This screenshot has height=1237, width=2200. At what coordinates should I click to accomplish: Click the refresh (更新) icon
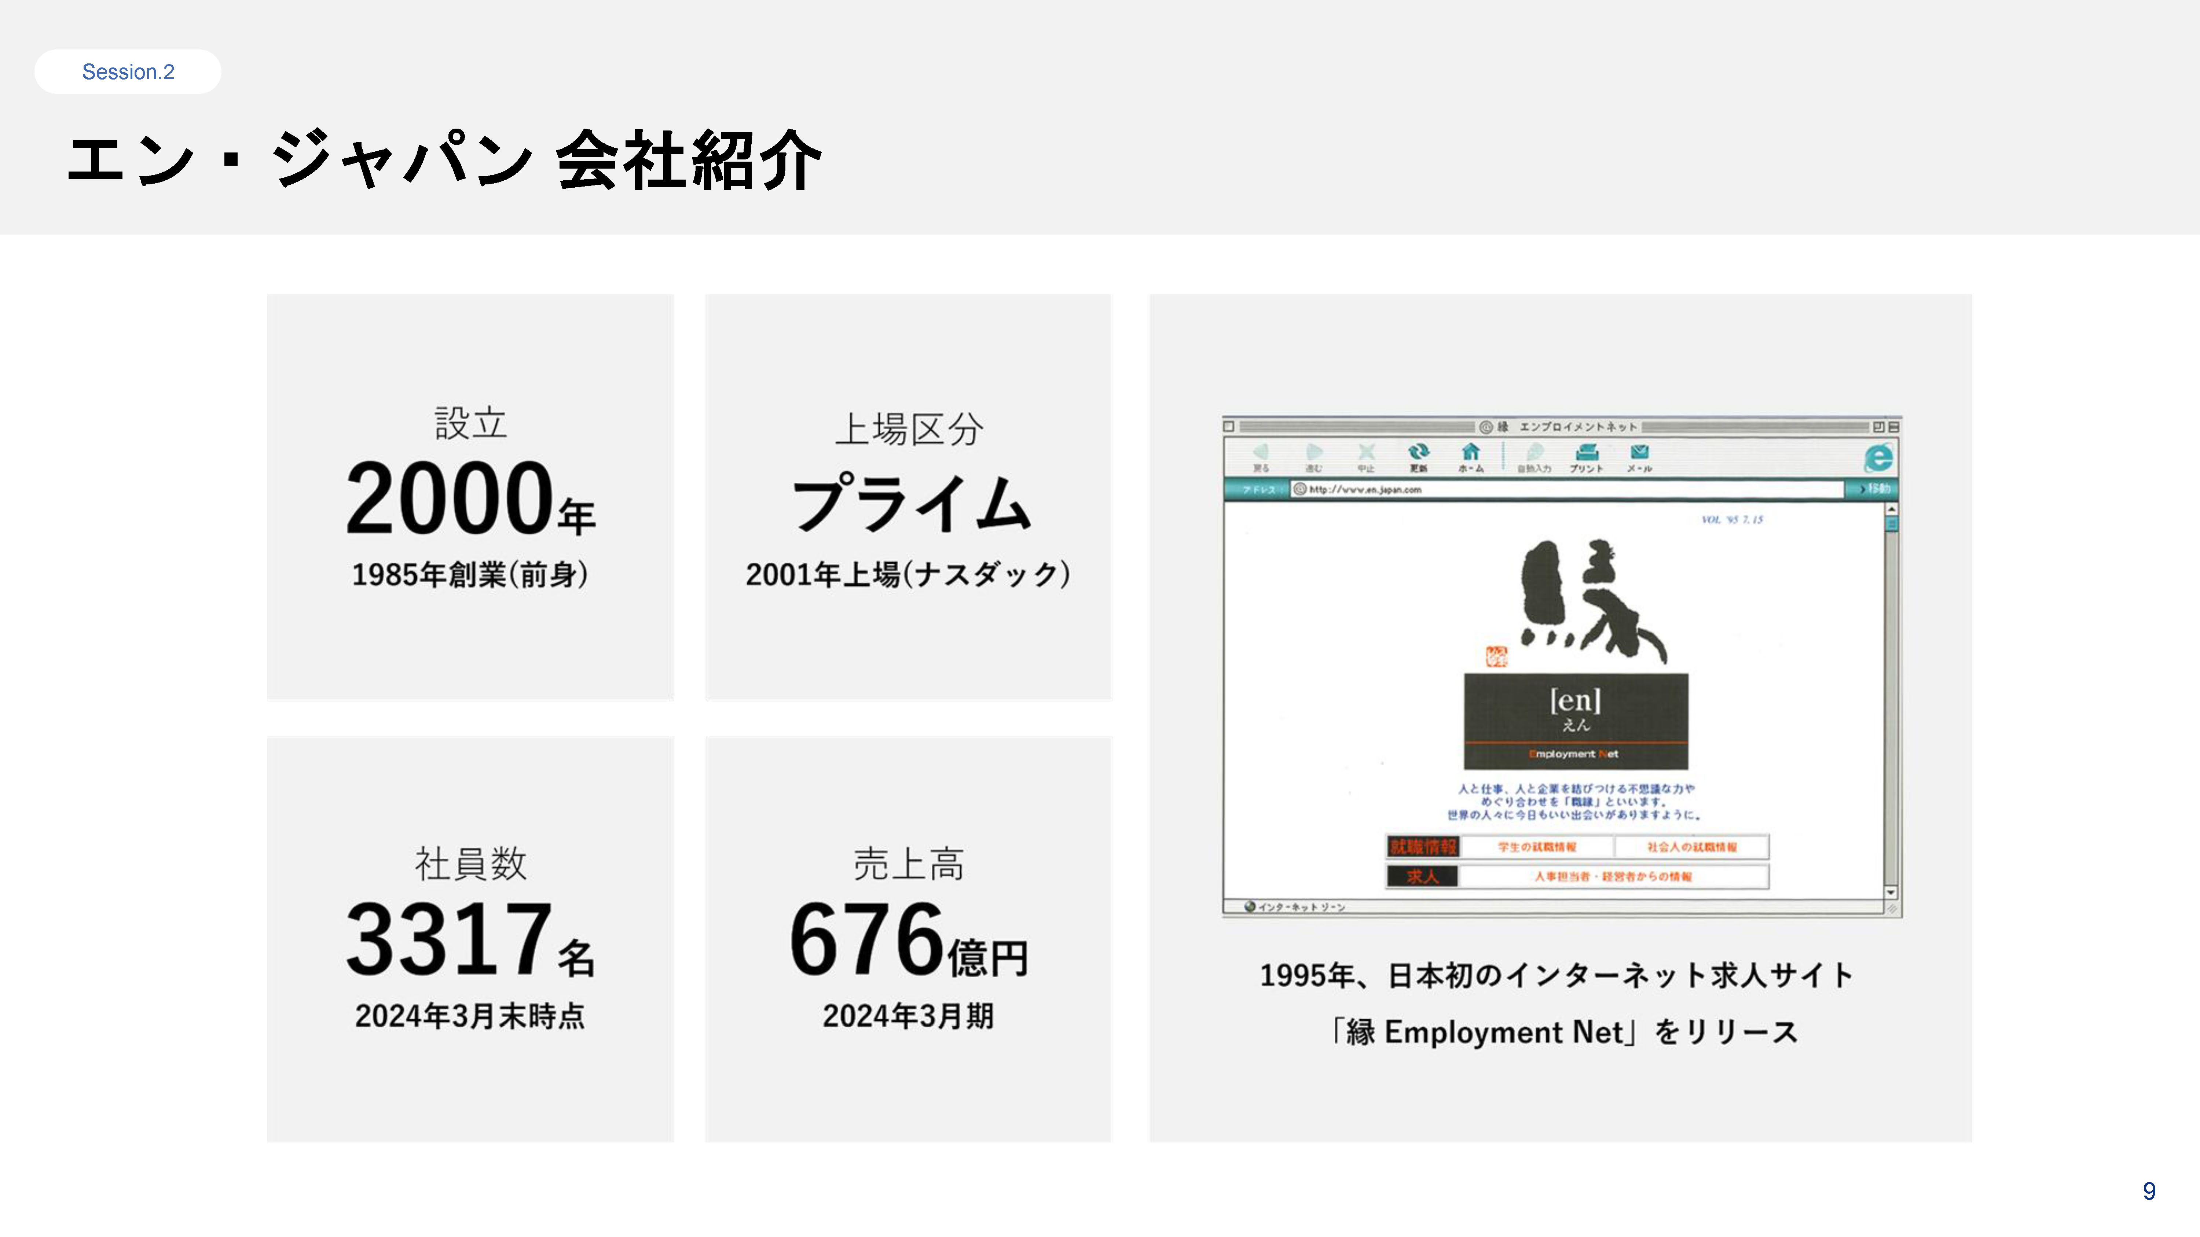[x=1419, y=452]
